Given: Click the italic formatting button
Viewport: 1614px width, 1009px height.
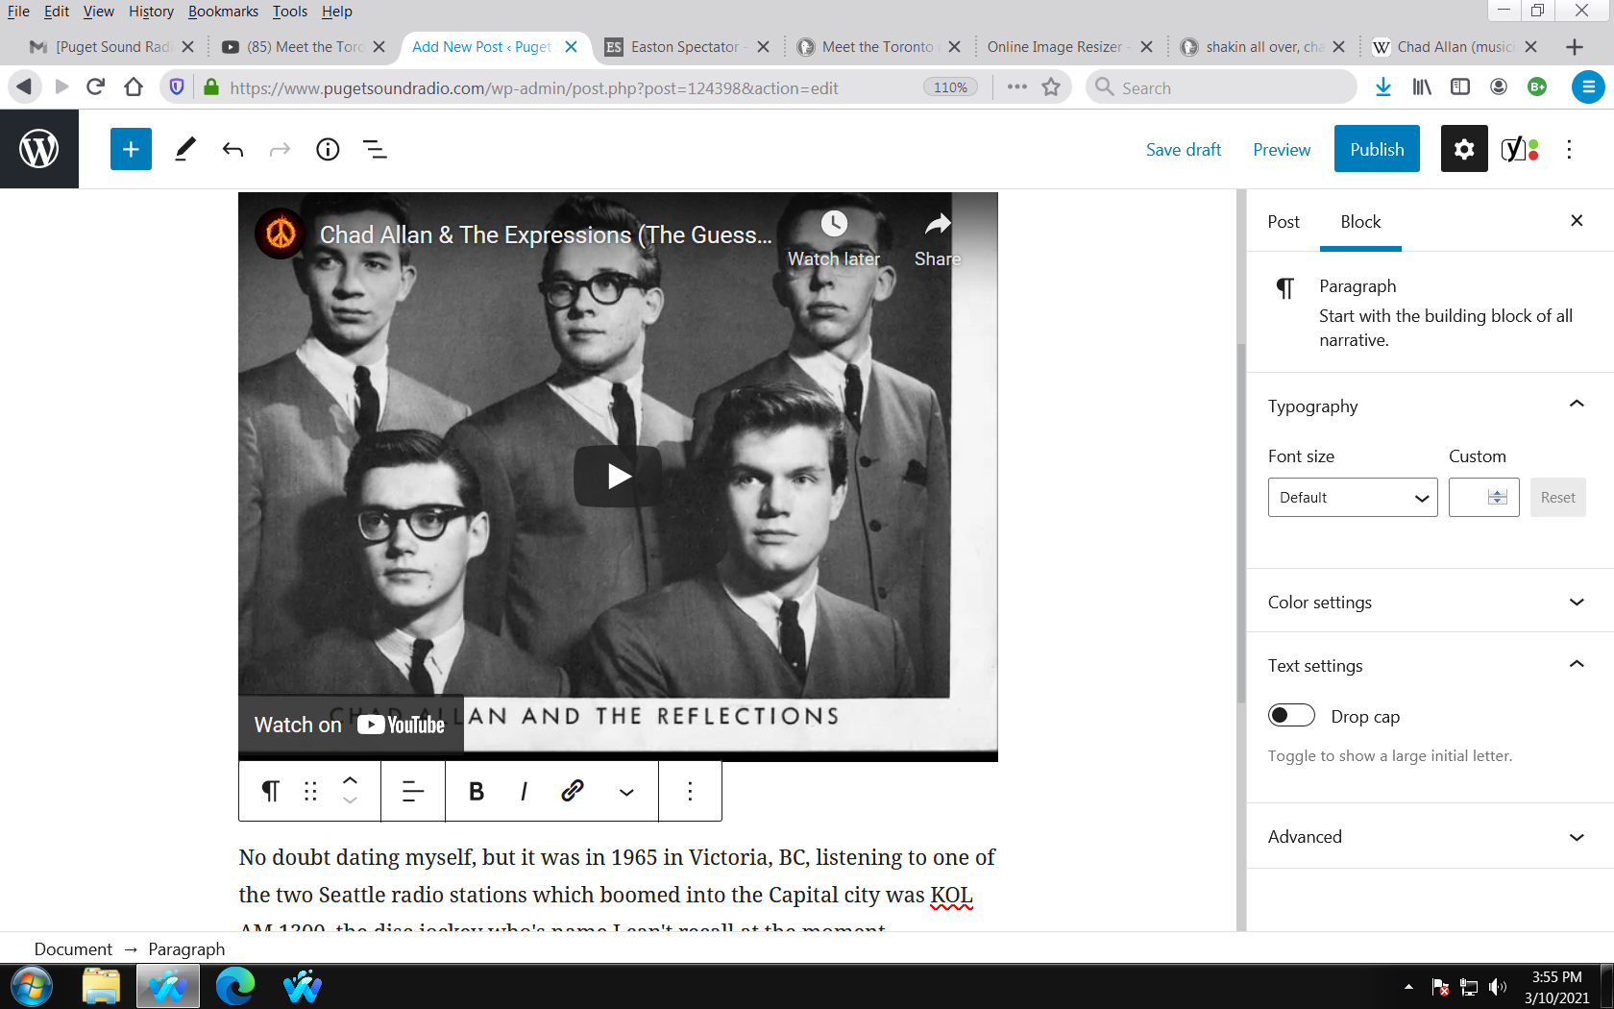Looking at the screenshot, I should tap(524, 791).
